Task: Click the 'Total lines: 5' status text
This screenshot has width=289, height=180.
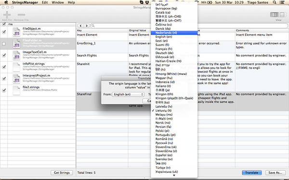Action: point(86,173)
